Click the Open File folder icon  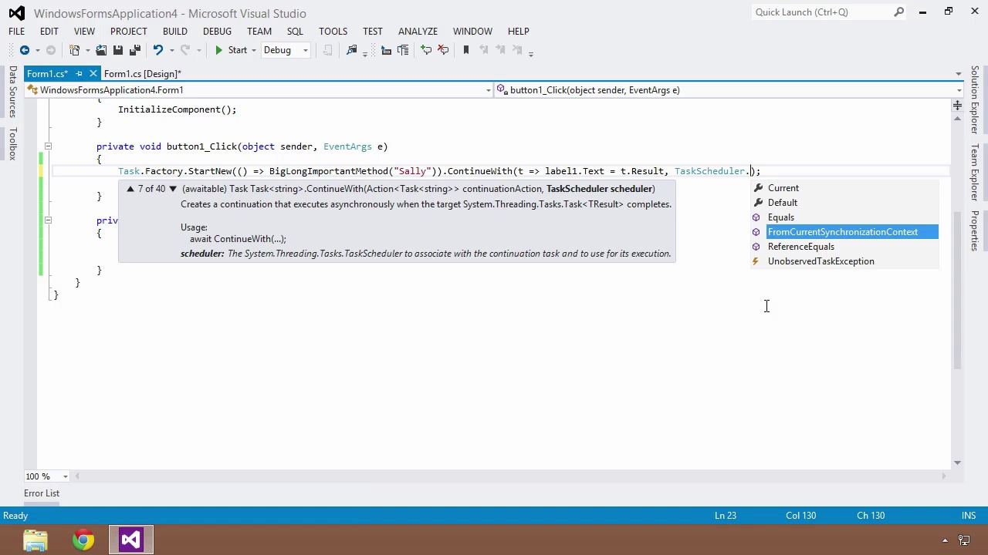click(x=101, y=50)
